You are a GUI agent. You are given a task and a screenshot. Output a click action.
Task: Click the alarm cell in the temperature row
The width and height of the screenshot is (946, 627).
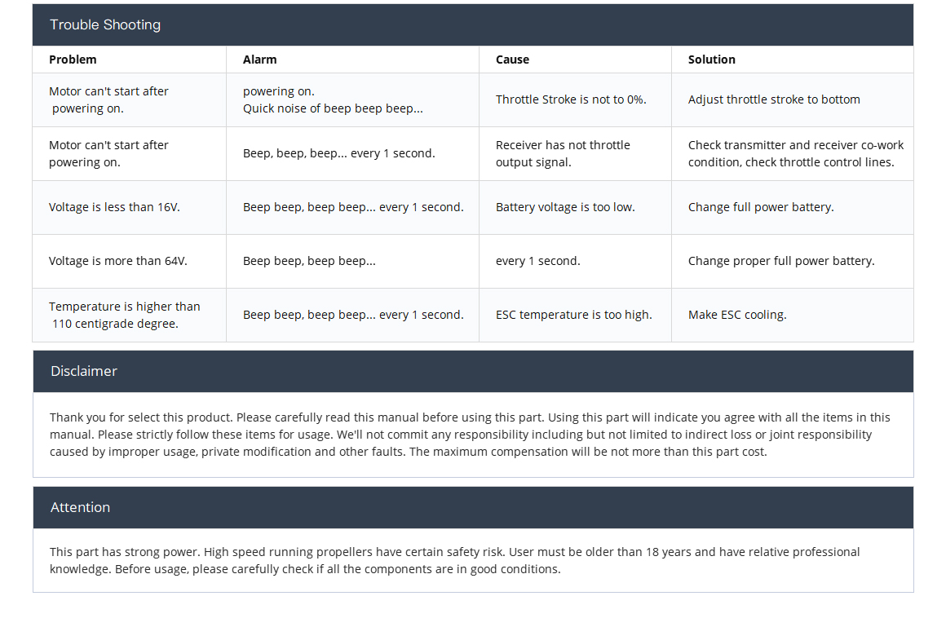click(x=353, y=315)
